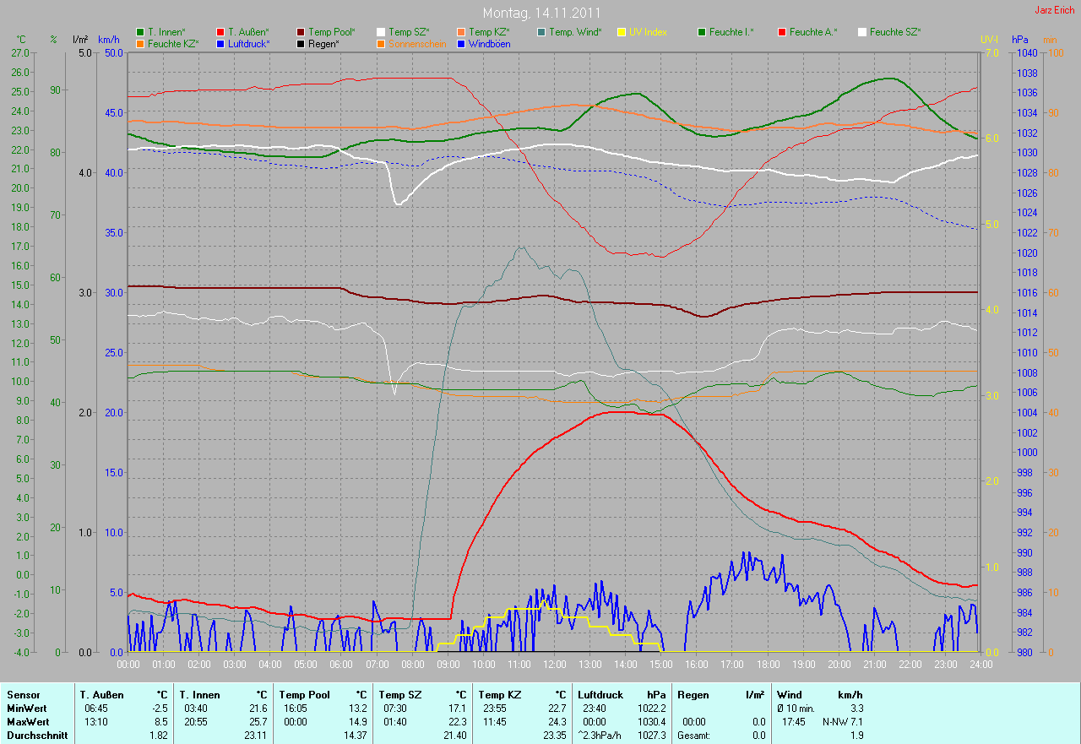This screenshot has height=744, width=1081.
Task: Click the Temp Pool average 14.37
Action: (354, 736)
